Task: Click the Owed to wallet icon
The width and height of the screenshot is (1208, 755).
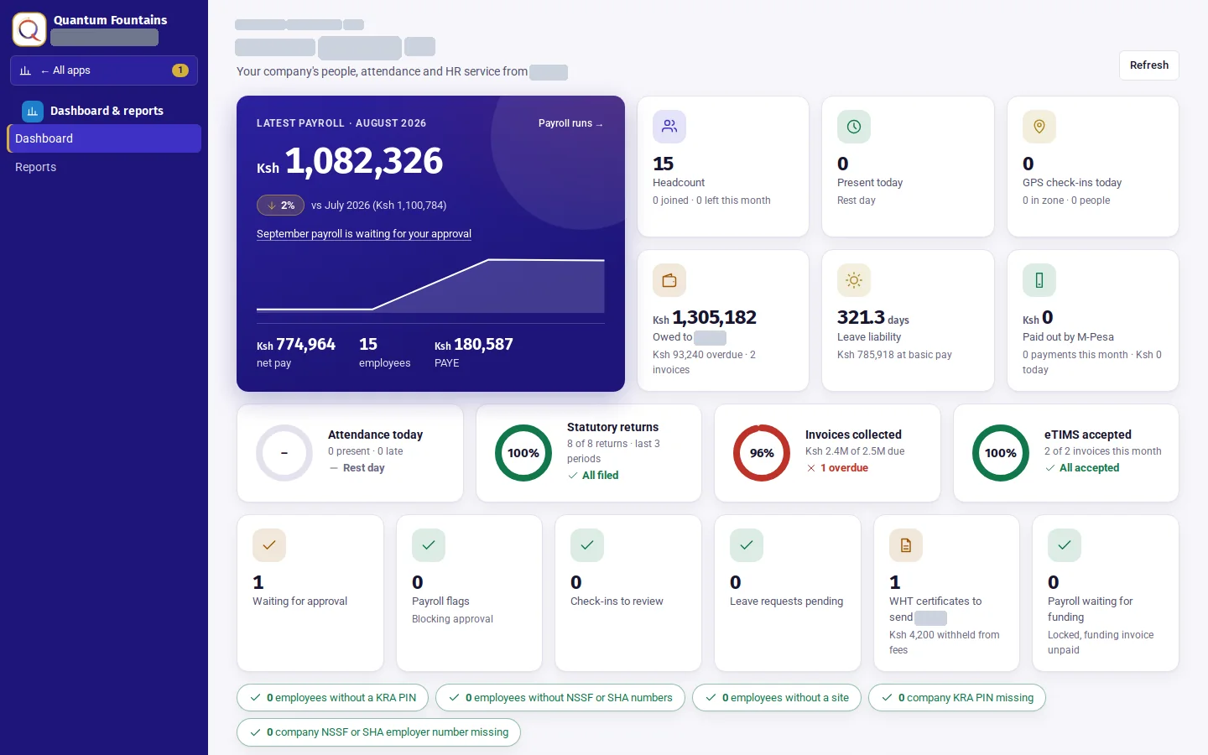Action: [669, 280]
